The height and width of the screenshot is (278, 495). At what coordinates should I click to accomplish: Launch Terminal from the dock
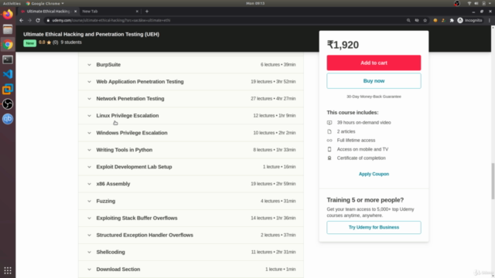tap(8, 59)
